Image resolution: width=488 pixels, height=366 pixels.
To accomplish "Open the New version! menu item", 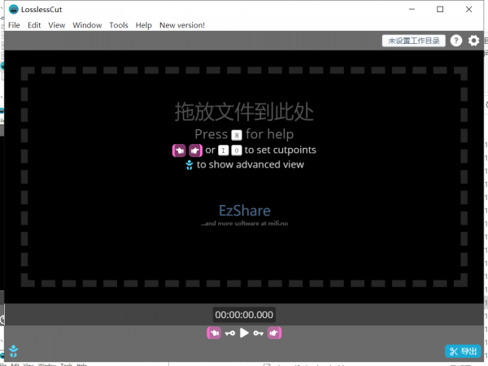I will point(182,25).
